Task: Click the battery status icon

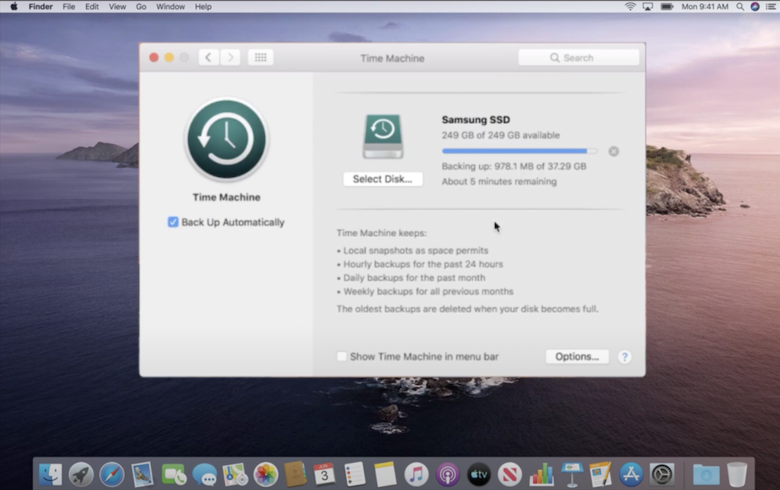Action: point(667,6)
